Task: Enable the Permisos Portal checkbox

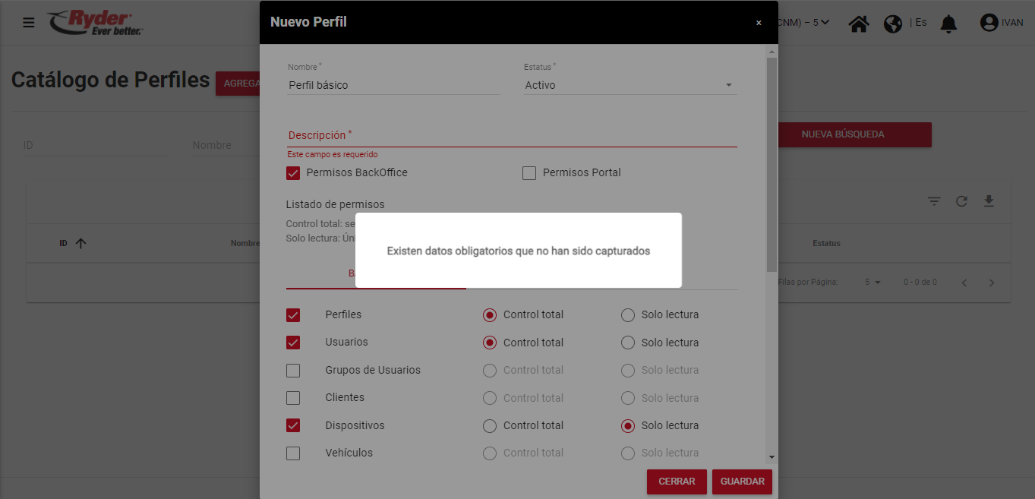Action: (529, 173)
